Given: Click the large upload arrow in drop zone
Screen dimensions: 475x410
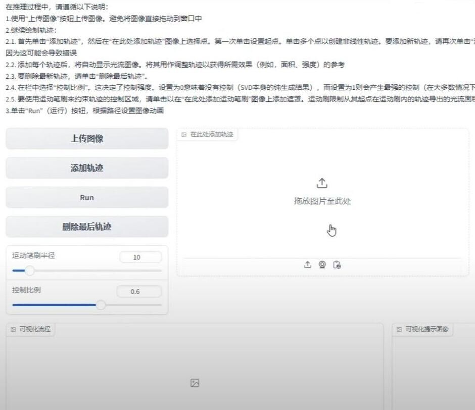Looking at the screenshot, I should (322, 183).
